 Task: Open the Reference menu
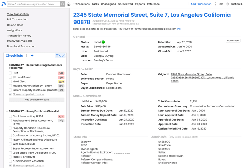[153, 4]
